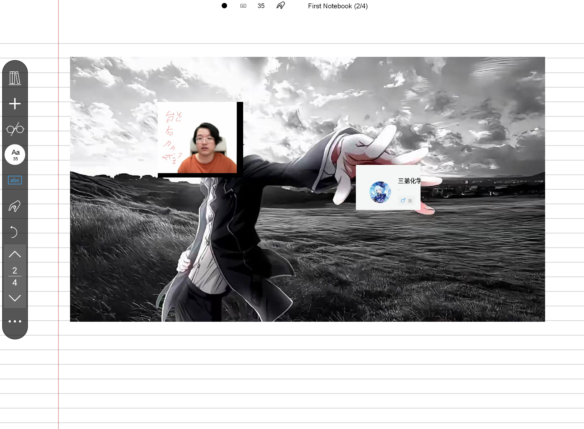Add new item with plus icon
This screenshot has width=584, height=429.
point(15,103)
